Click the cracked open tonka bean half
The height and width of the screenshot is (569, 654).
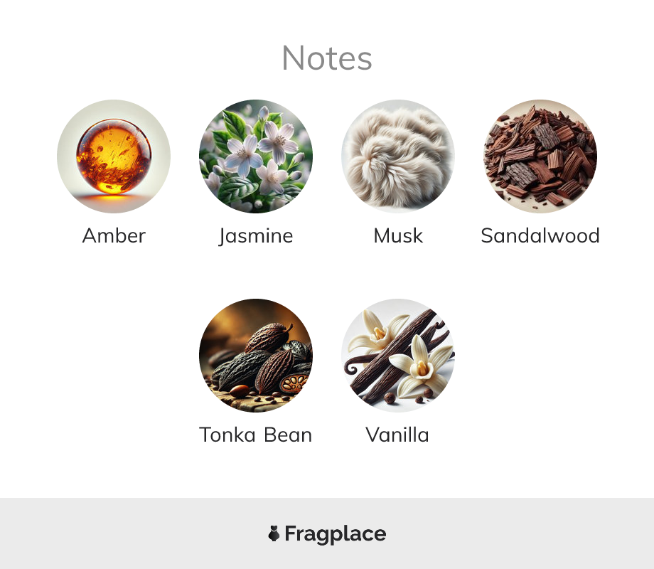tap(294, 383)
